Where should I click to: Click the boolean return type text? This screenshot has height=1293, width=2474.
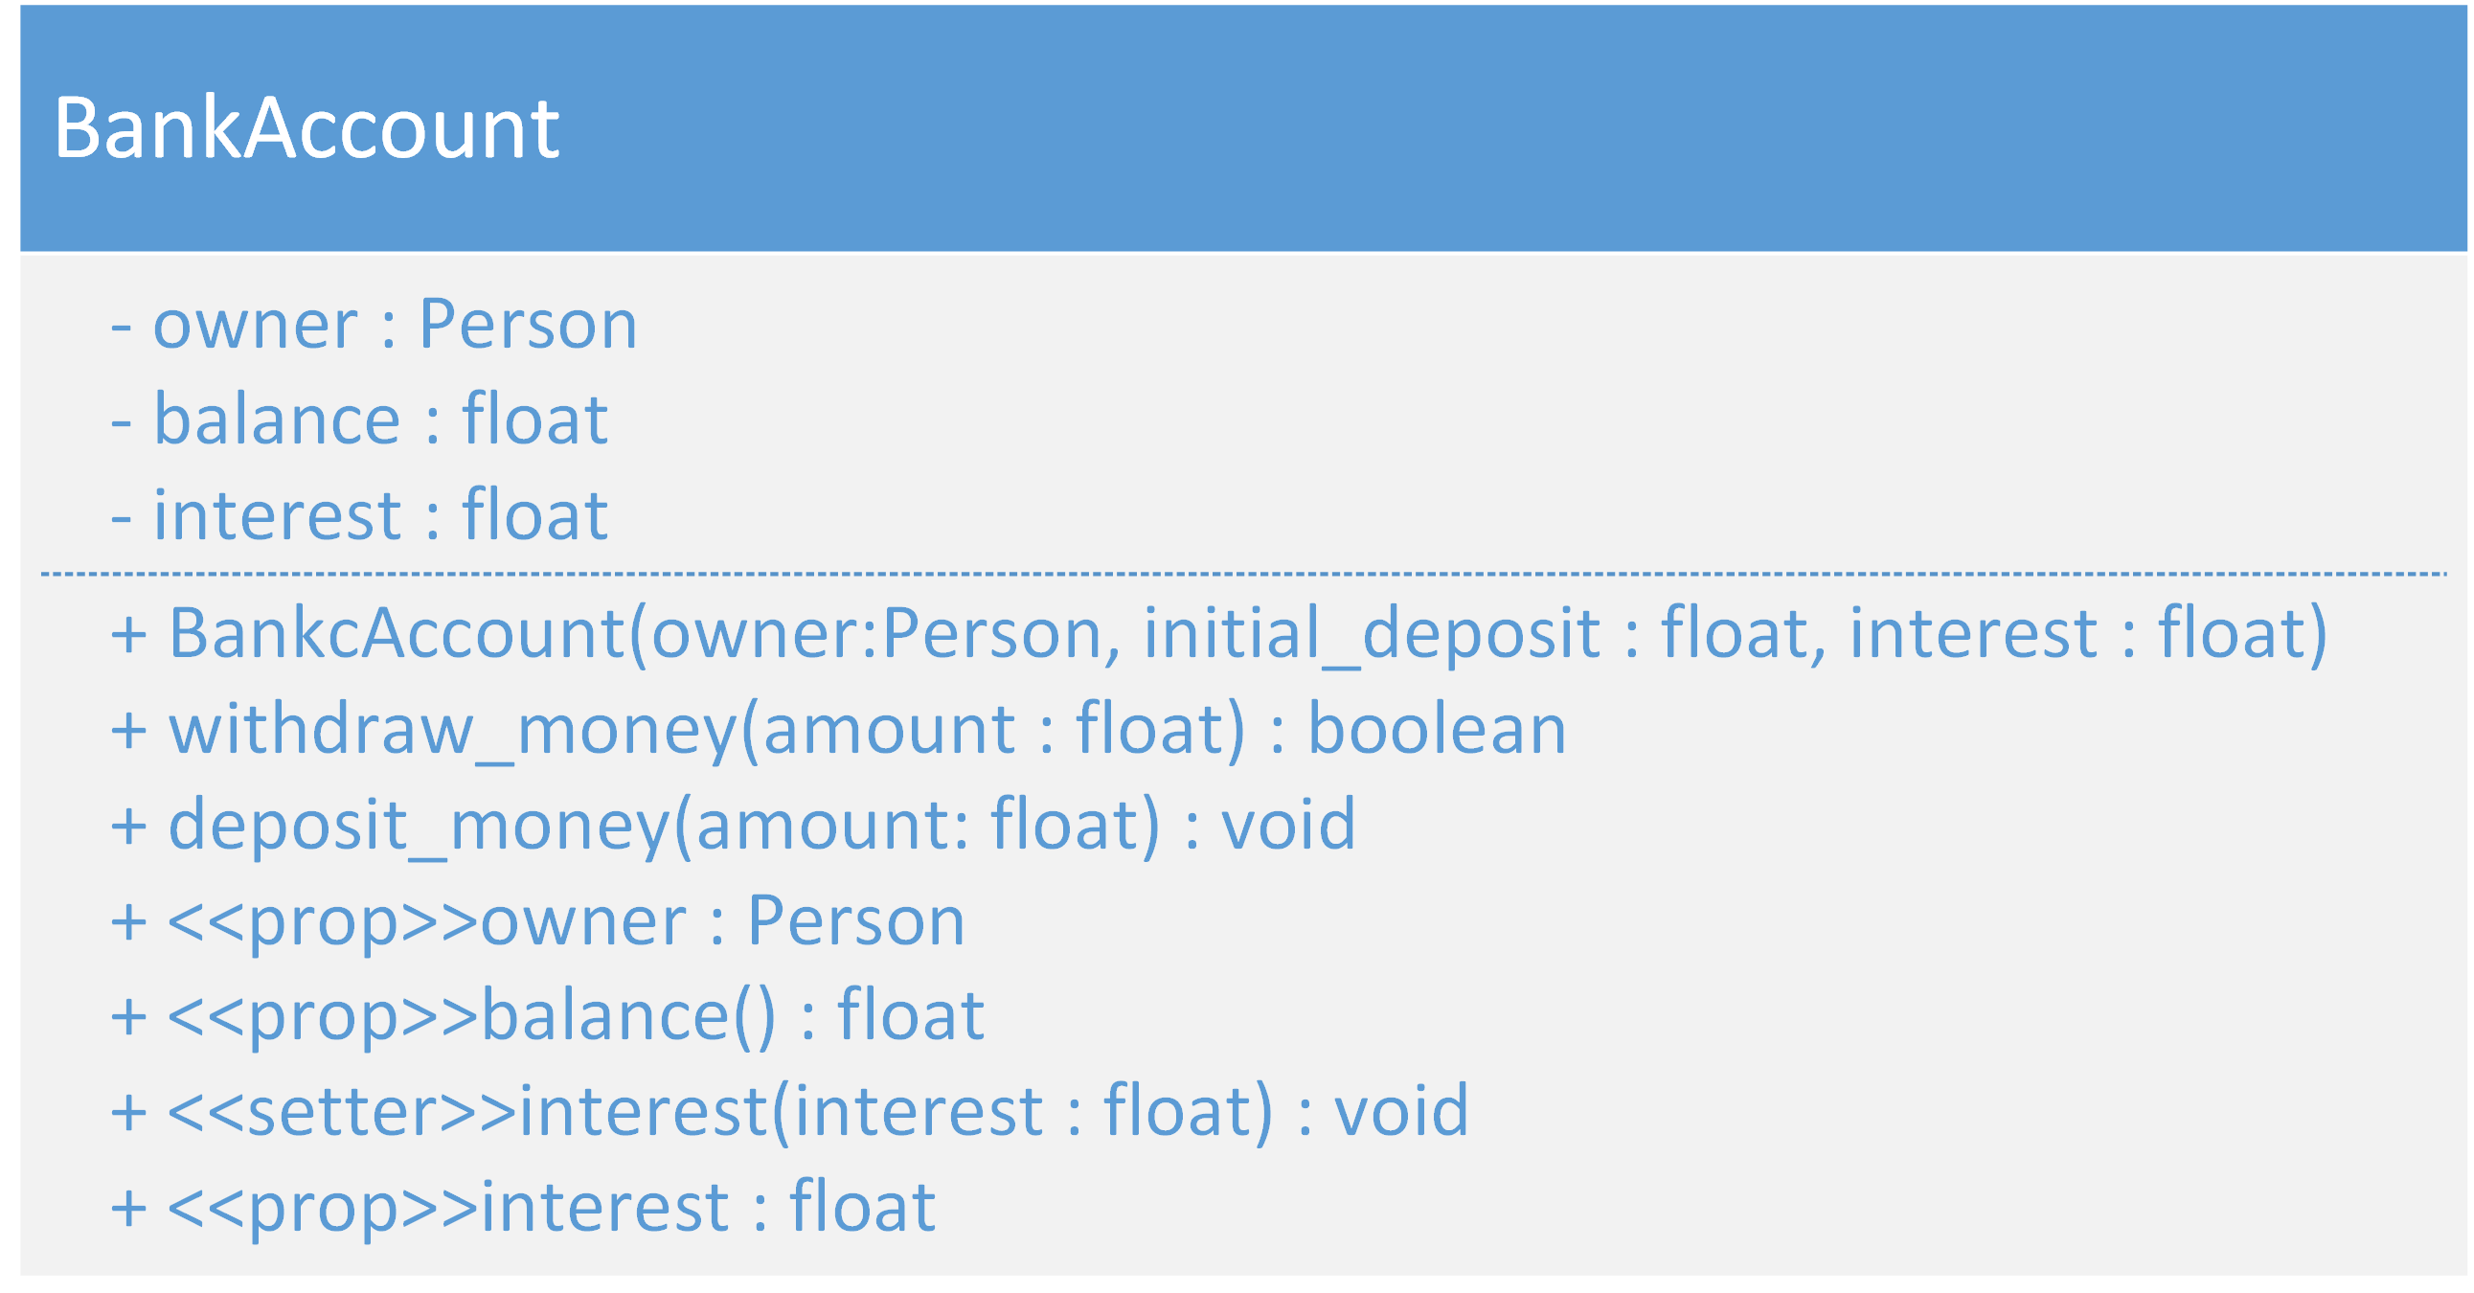click(x=1438, y=729)
